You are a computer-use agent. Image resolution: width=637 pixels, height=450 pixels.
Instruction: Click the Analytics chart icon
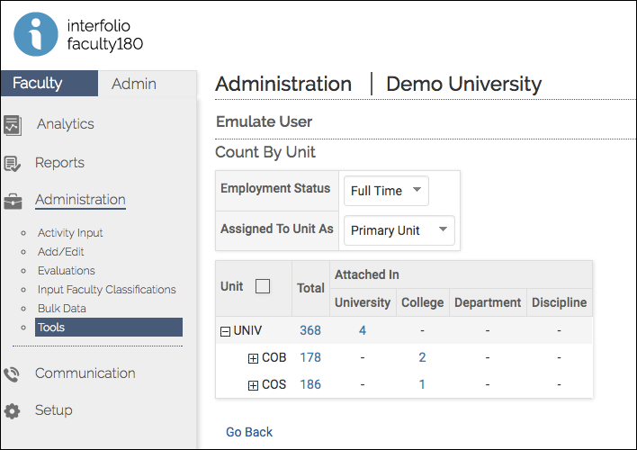(13, 125)
